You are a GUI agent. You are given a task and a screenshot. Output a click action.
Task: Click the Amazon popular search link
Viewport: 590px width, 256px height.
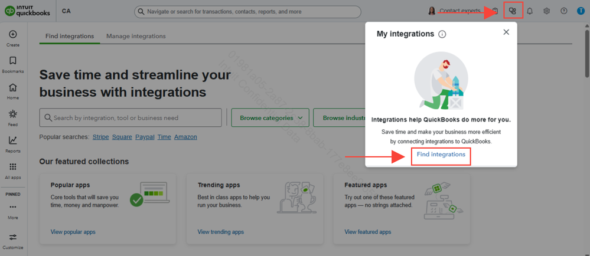coord(185,137)
